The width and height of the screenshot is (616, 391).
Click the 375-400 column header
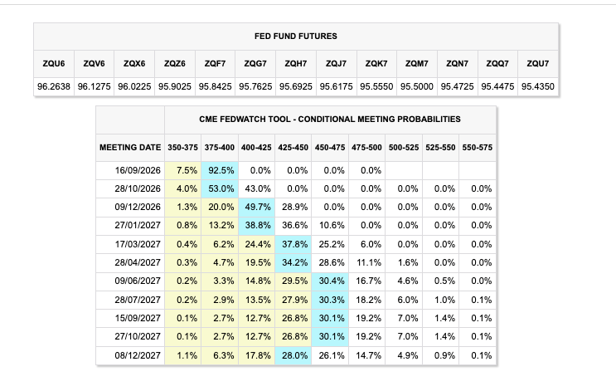tap(220, 148)
